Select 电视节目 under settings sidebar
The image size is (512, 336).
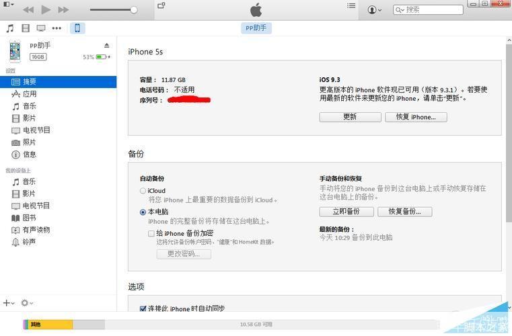(x=58, y=130)
